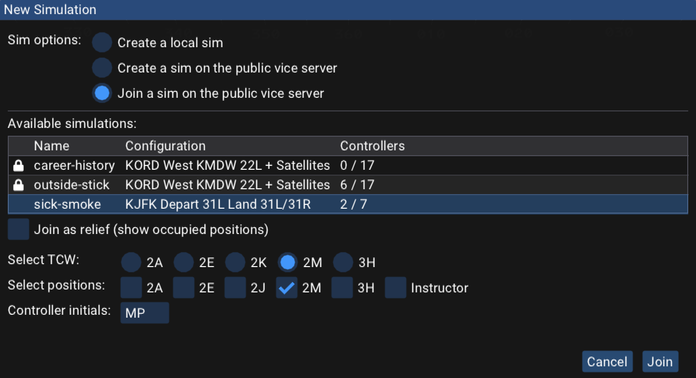Image resolution: width=696 pixels, height=378 pixels.
Task: Select "Join a sim on the public vice server"
Action: pos(102,93)
